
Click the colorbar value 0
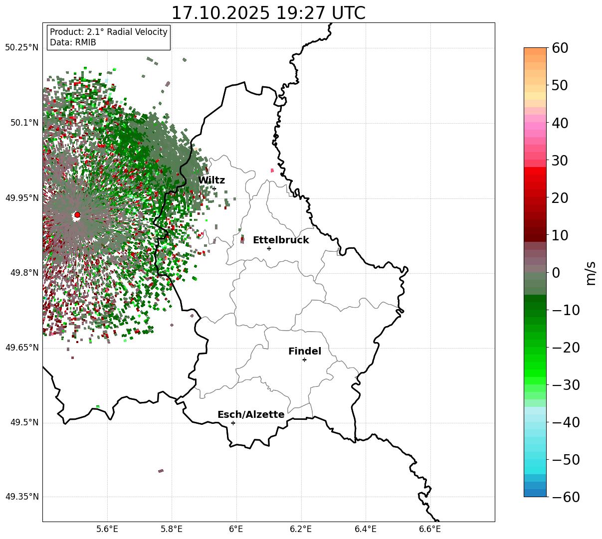click(556, 273)
